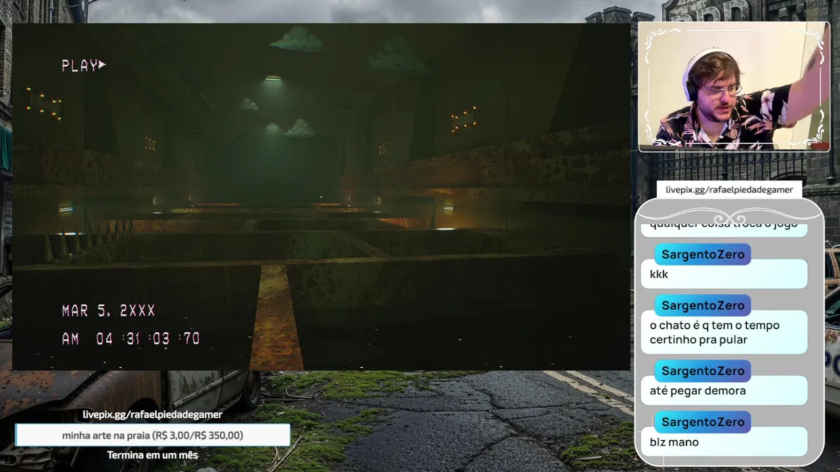Click the partially visible 'qualquer coisa troca o jogo' message
840x472 pixels.
click(x=724, y=227)
